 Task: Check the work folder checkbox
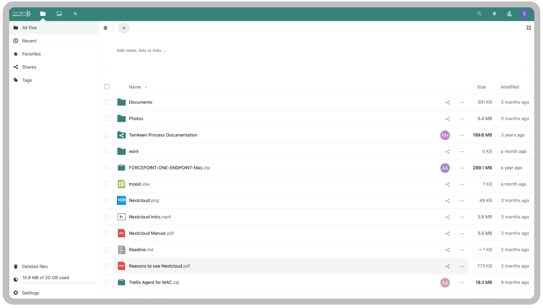click(107, 151)
